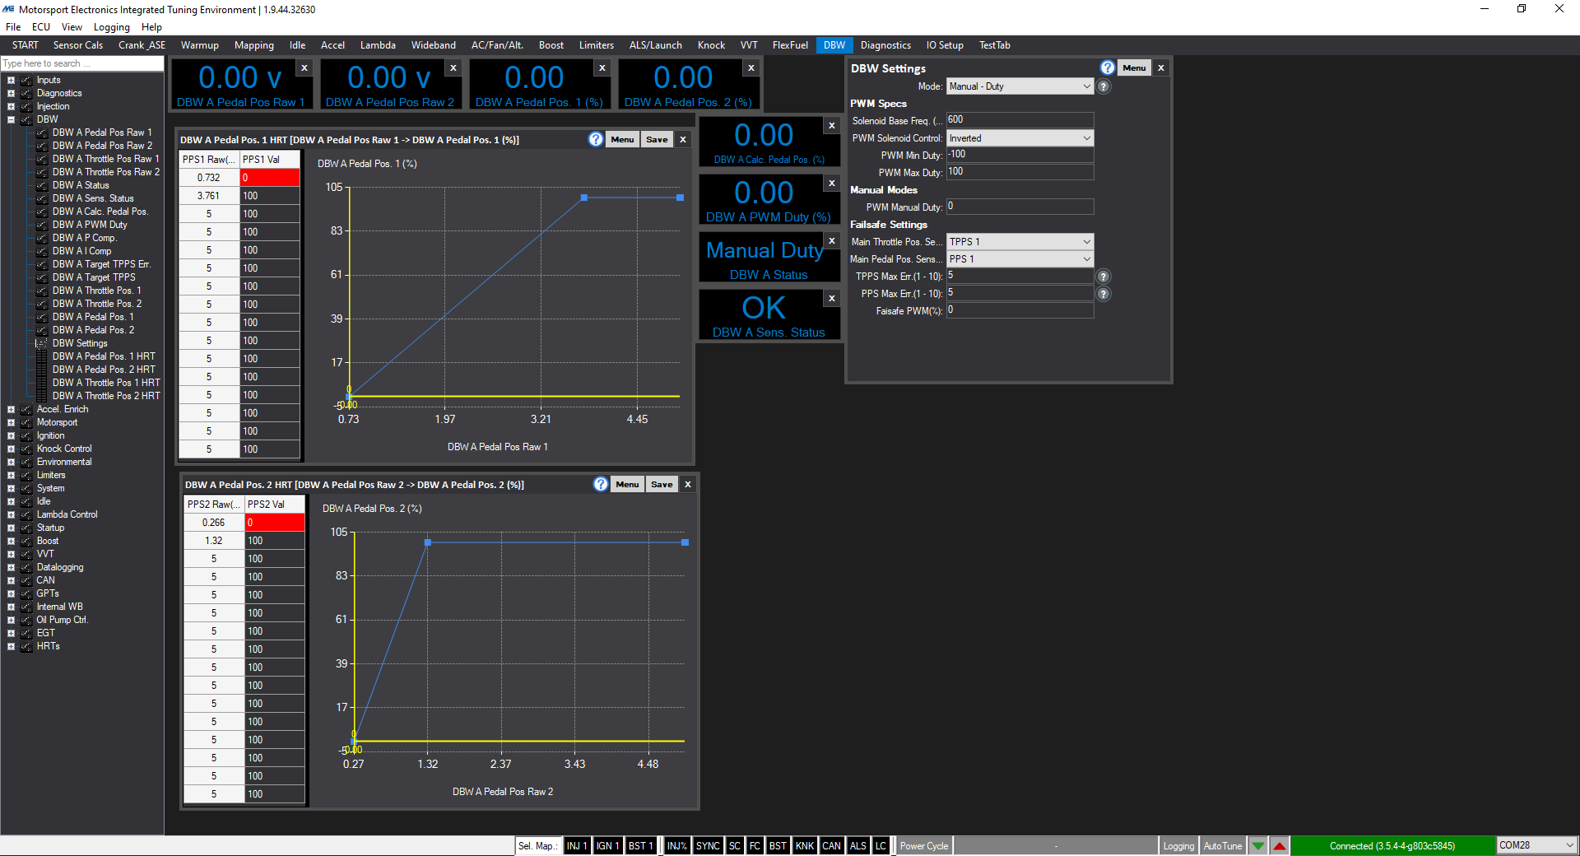1580x856 pixels.
Task: Expand the HRTs tree node
Action: coord(11,647)
